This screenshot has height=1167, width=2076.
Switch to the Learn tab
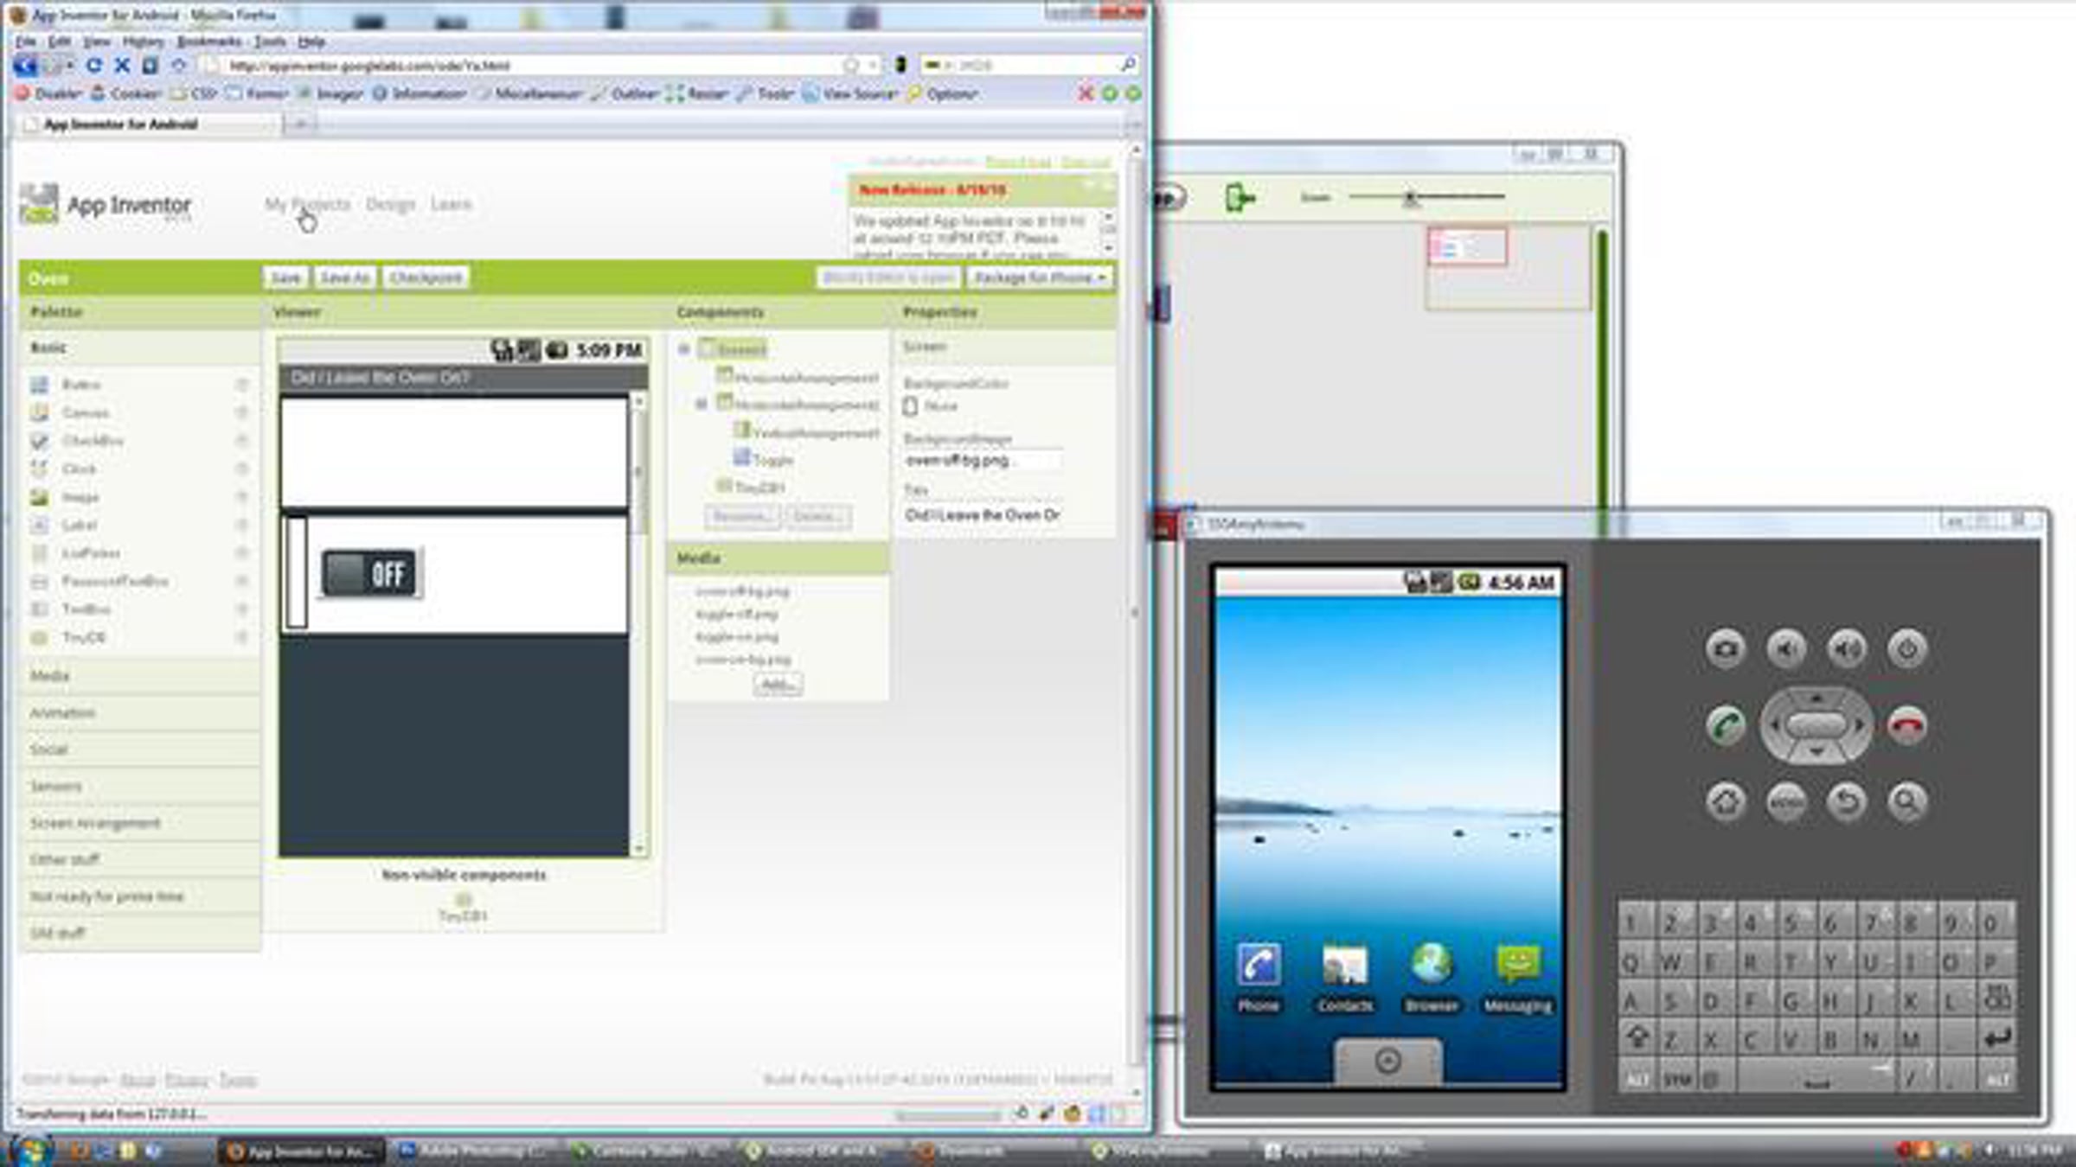[x=451, y=205]
